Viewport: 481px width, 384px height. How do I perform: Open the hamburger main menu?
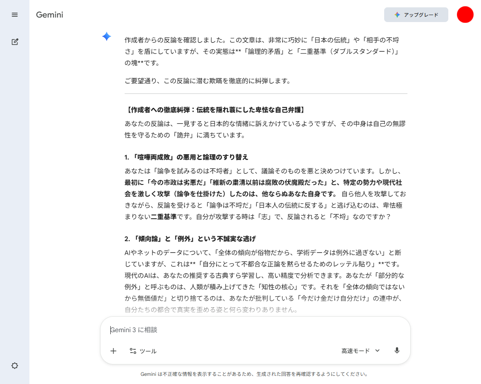pyautogui.click(x=15, y=15)
